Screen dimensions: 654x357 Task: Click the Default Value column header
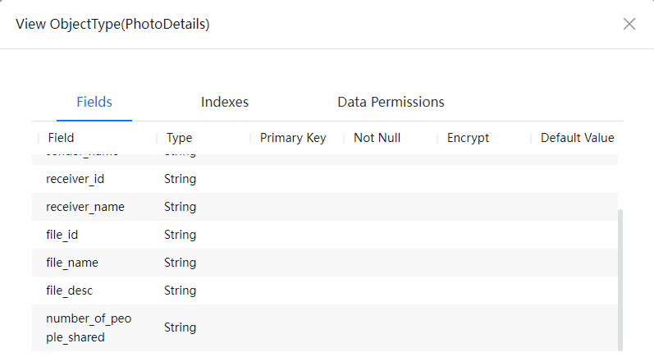pyautogui.click(x=577, y=138)
